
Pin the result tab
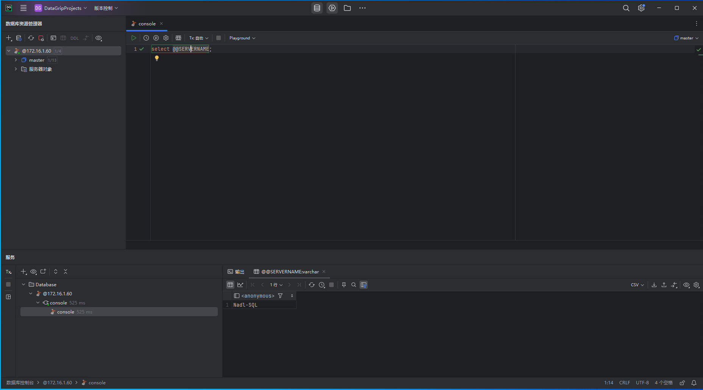point(344,285)
